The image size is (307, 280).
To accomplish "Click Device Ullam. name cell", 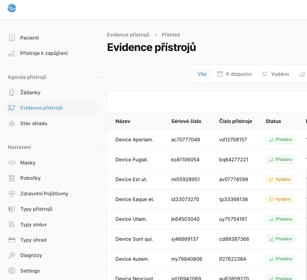I will [131, 219].
